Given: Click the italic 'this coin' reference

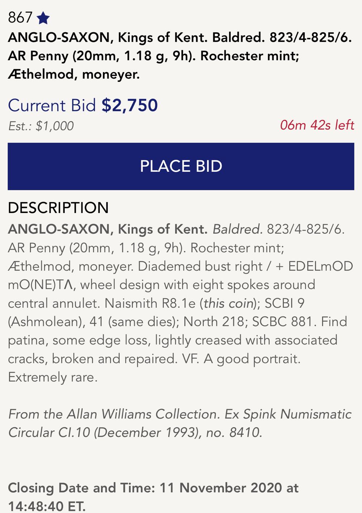Looking at the screenshot, I should [x=228, y=303].
